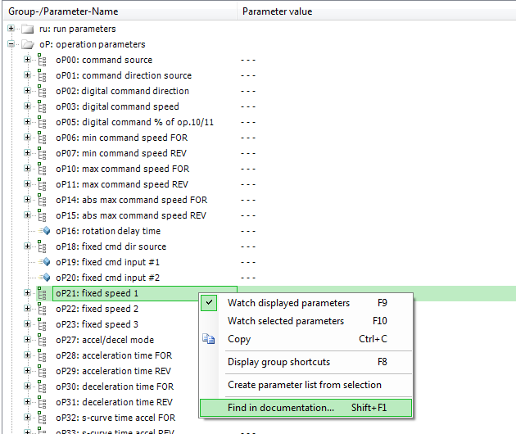
Task: Click the Group-/Parameter-Name column header
Action: 66,11
